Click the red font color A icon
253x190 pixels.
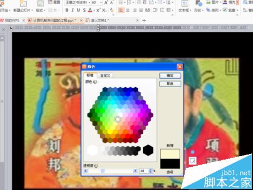pos(90,10)
